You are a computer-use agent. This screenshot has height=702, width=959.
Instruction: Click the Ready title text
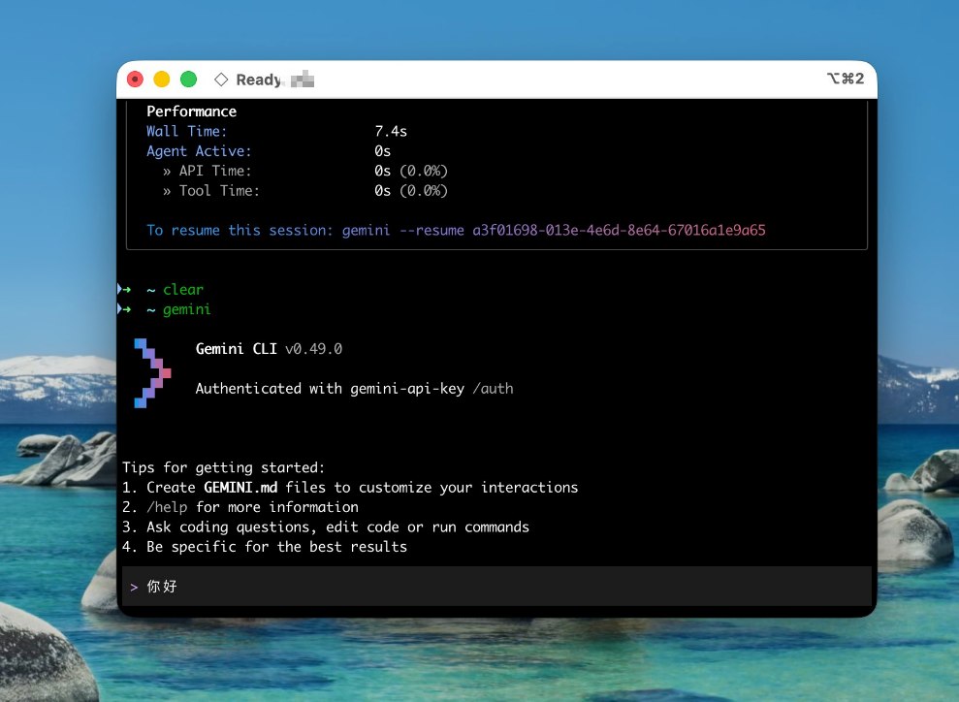[258, 80]
